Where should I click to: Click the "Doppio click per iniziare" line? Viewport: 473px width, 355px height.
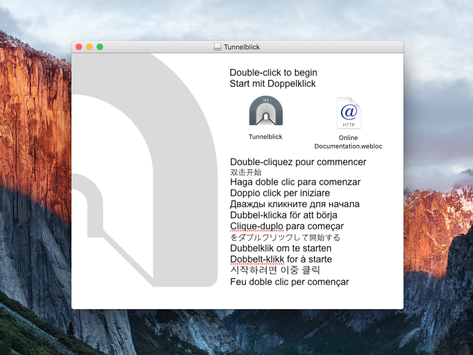pos(280,193)
